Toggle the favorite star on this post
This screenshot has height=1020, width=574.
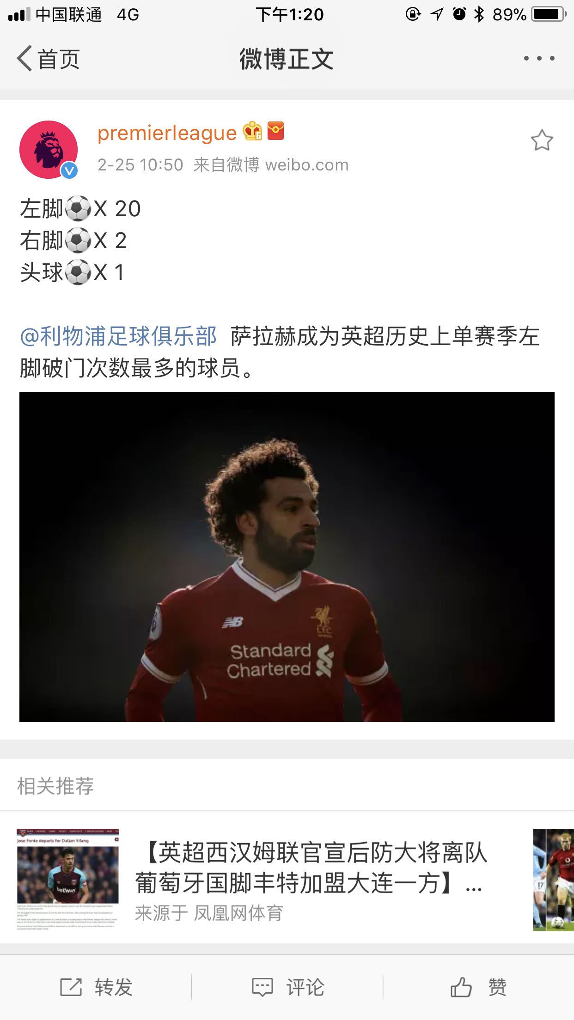(x=542, y=140)
